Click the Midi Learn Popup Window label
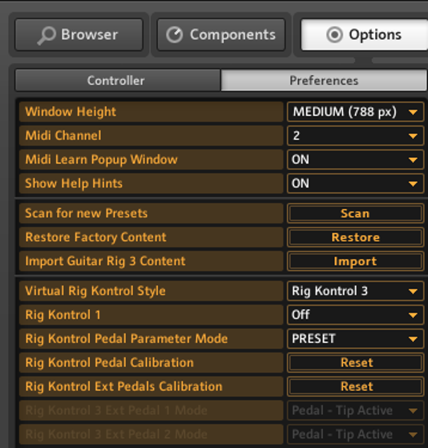The height and width of the screenshot is (448, 428). point(101,160)
